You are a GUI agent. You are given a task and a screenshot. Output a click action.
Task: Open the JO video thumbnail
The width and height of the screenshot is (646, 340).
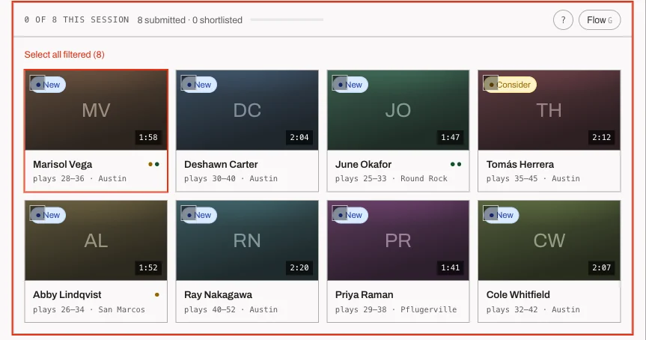[398, 110]
